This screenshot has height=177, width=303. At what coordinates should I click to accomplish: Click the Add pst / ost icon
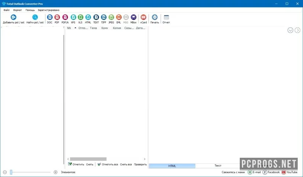(14, 17)
